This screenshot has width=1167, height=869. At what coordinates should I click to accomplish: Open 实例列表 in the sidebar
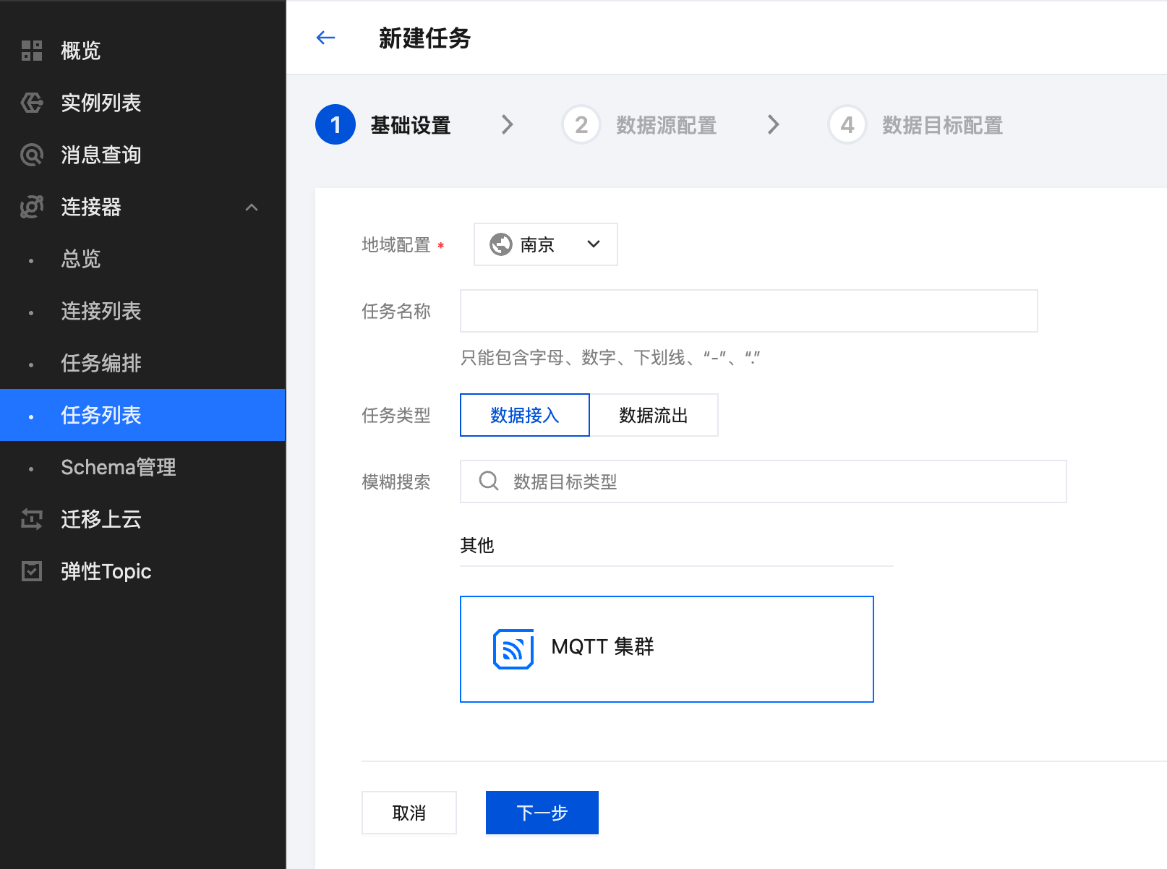click(x=142, y=103)
